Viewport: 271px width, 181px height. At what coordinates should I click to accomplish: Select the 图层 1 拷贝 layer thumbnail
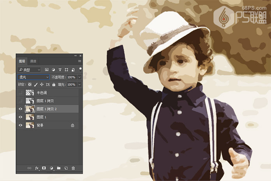[x=30, y=101]
